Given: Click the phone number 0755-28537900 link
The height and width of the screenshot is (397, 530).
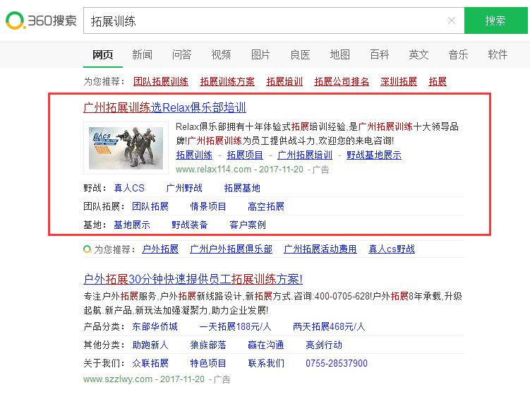Looking at the screenshot, I should click(336, 363).
